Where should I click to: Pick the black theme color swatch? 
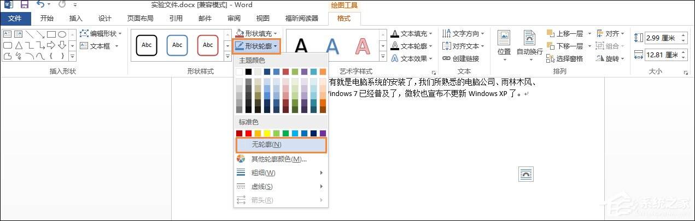pyautogui.click(x=249, y=71)
